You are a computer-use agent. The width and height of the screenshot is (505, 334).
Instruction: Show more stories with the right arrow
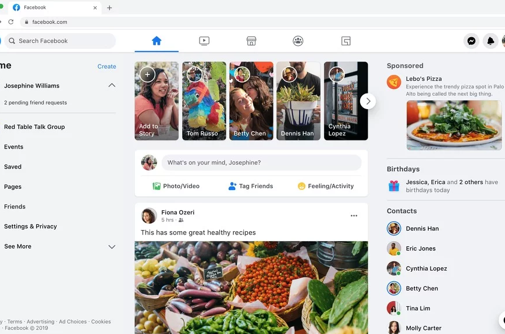coord(368,101)
